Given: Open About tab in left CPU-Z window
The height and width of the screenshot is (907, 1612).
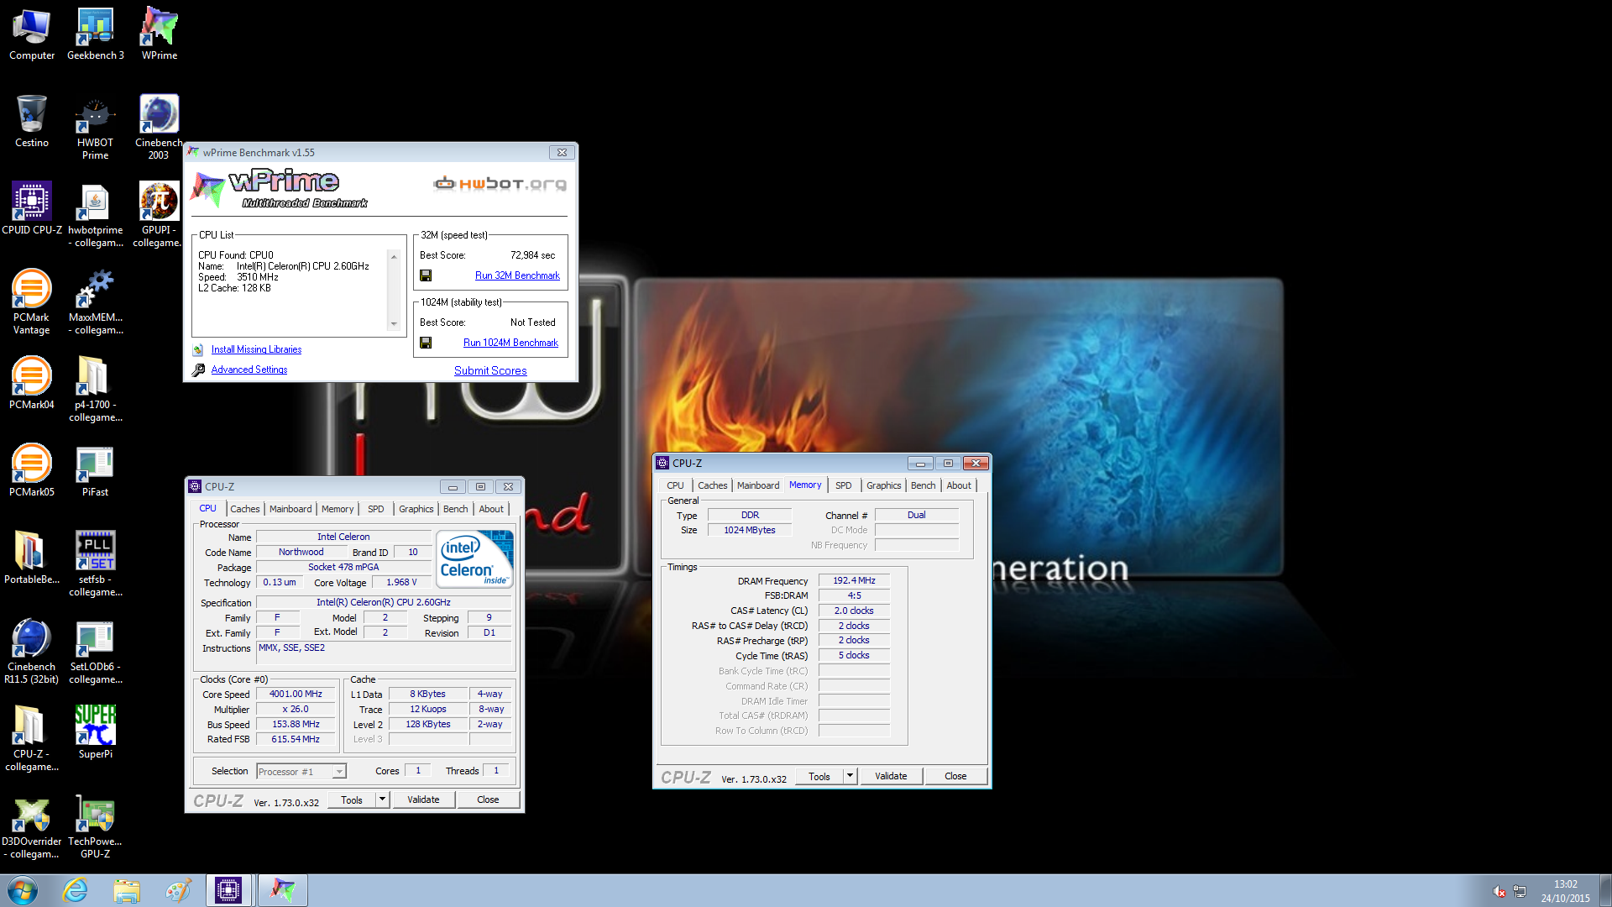Looking at the screenshot, I should click(x=491, y=509).
